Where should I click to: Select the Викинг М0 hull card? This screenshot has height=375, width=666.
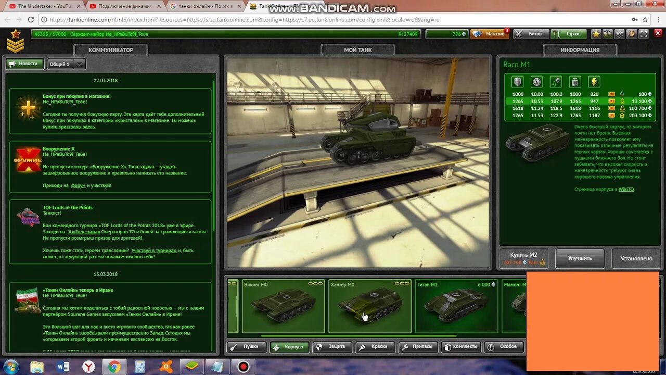coord(283,306)
